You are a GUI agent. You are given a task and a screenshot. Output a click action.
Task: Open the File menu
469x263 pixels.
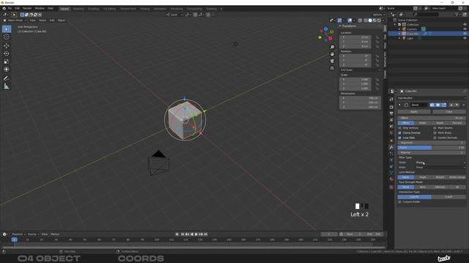(10, 8)
